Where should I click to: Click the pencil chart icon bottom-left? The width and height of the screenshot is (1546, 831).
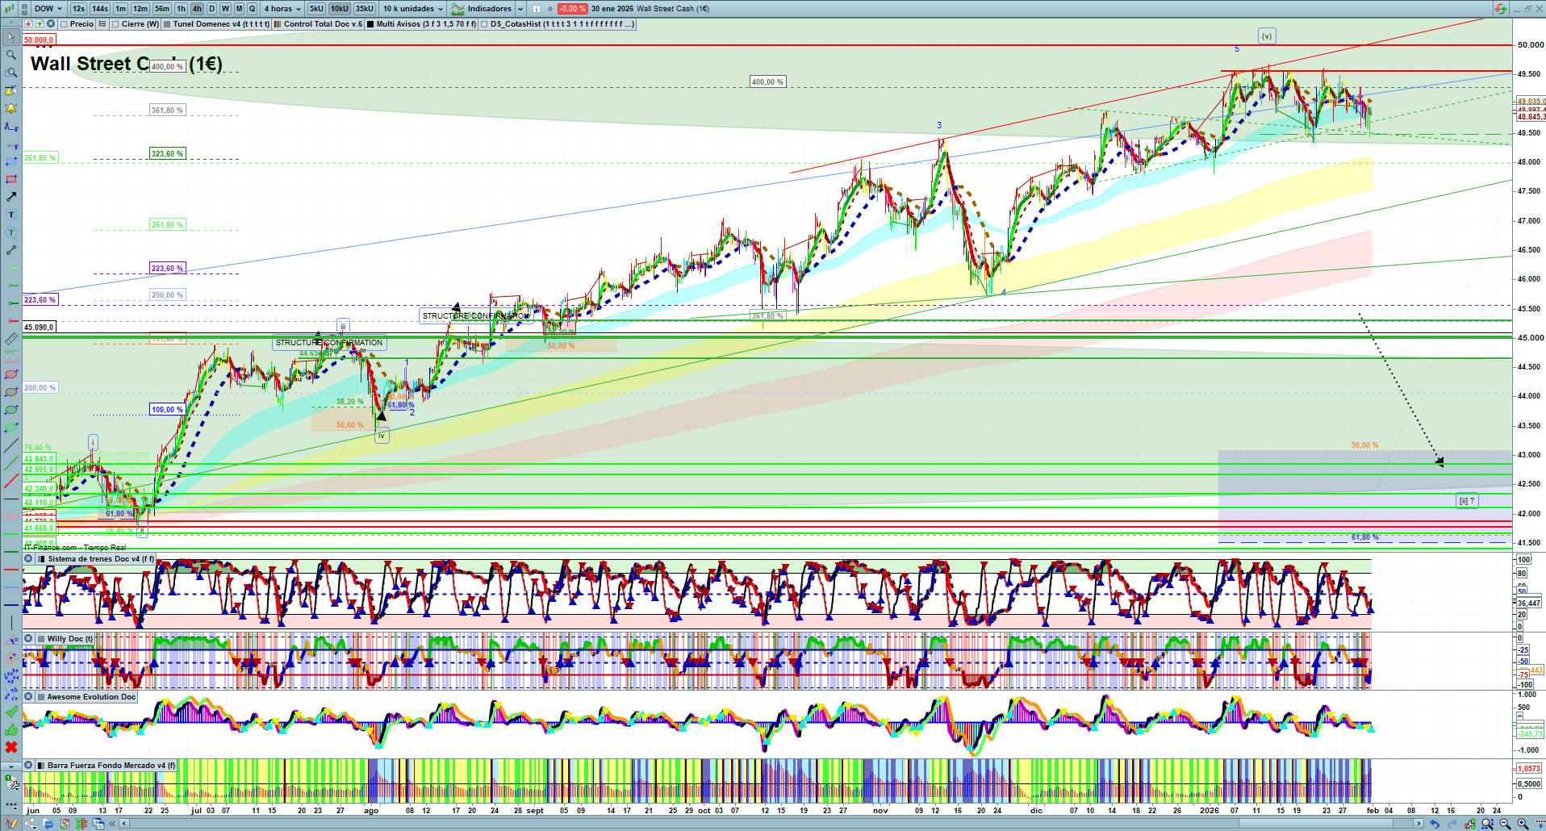tap(11, 824)
